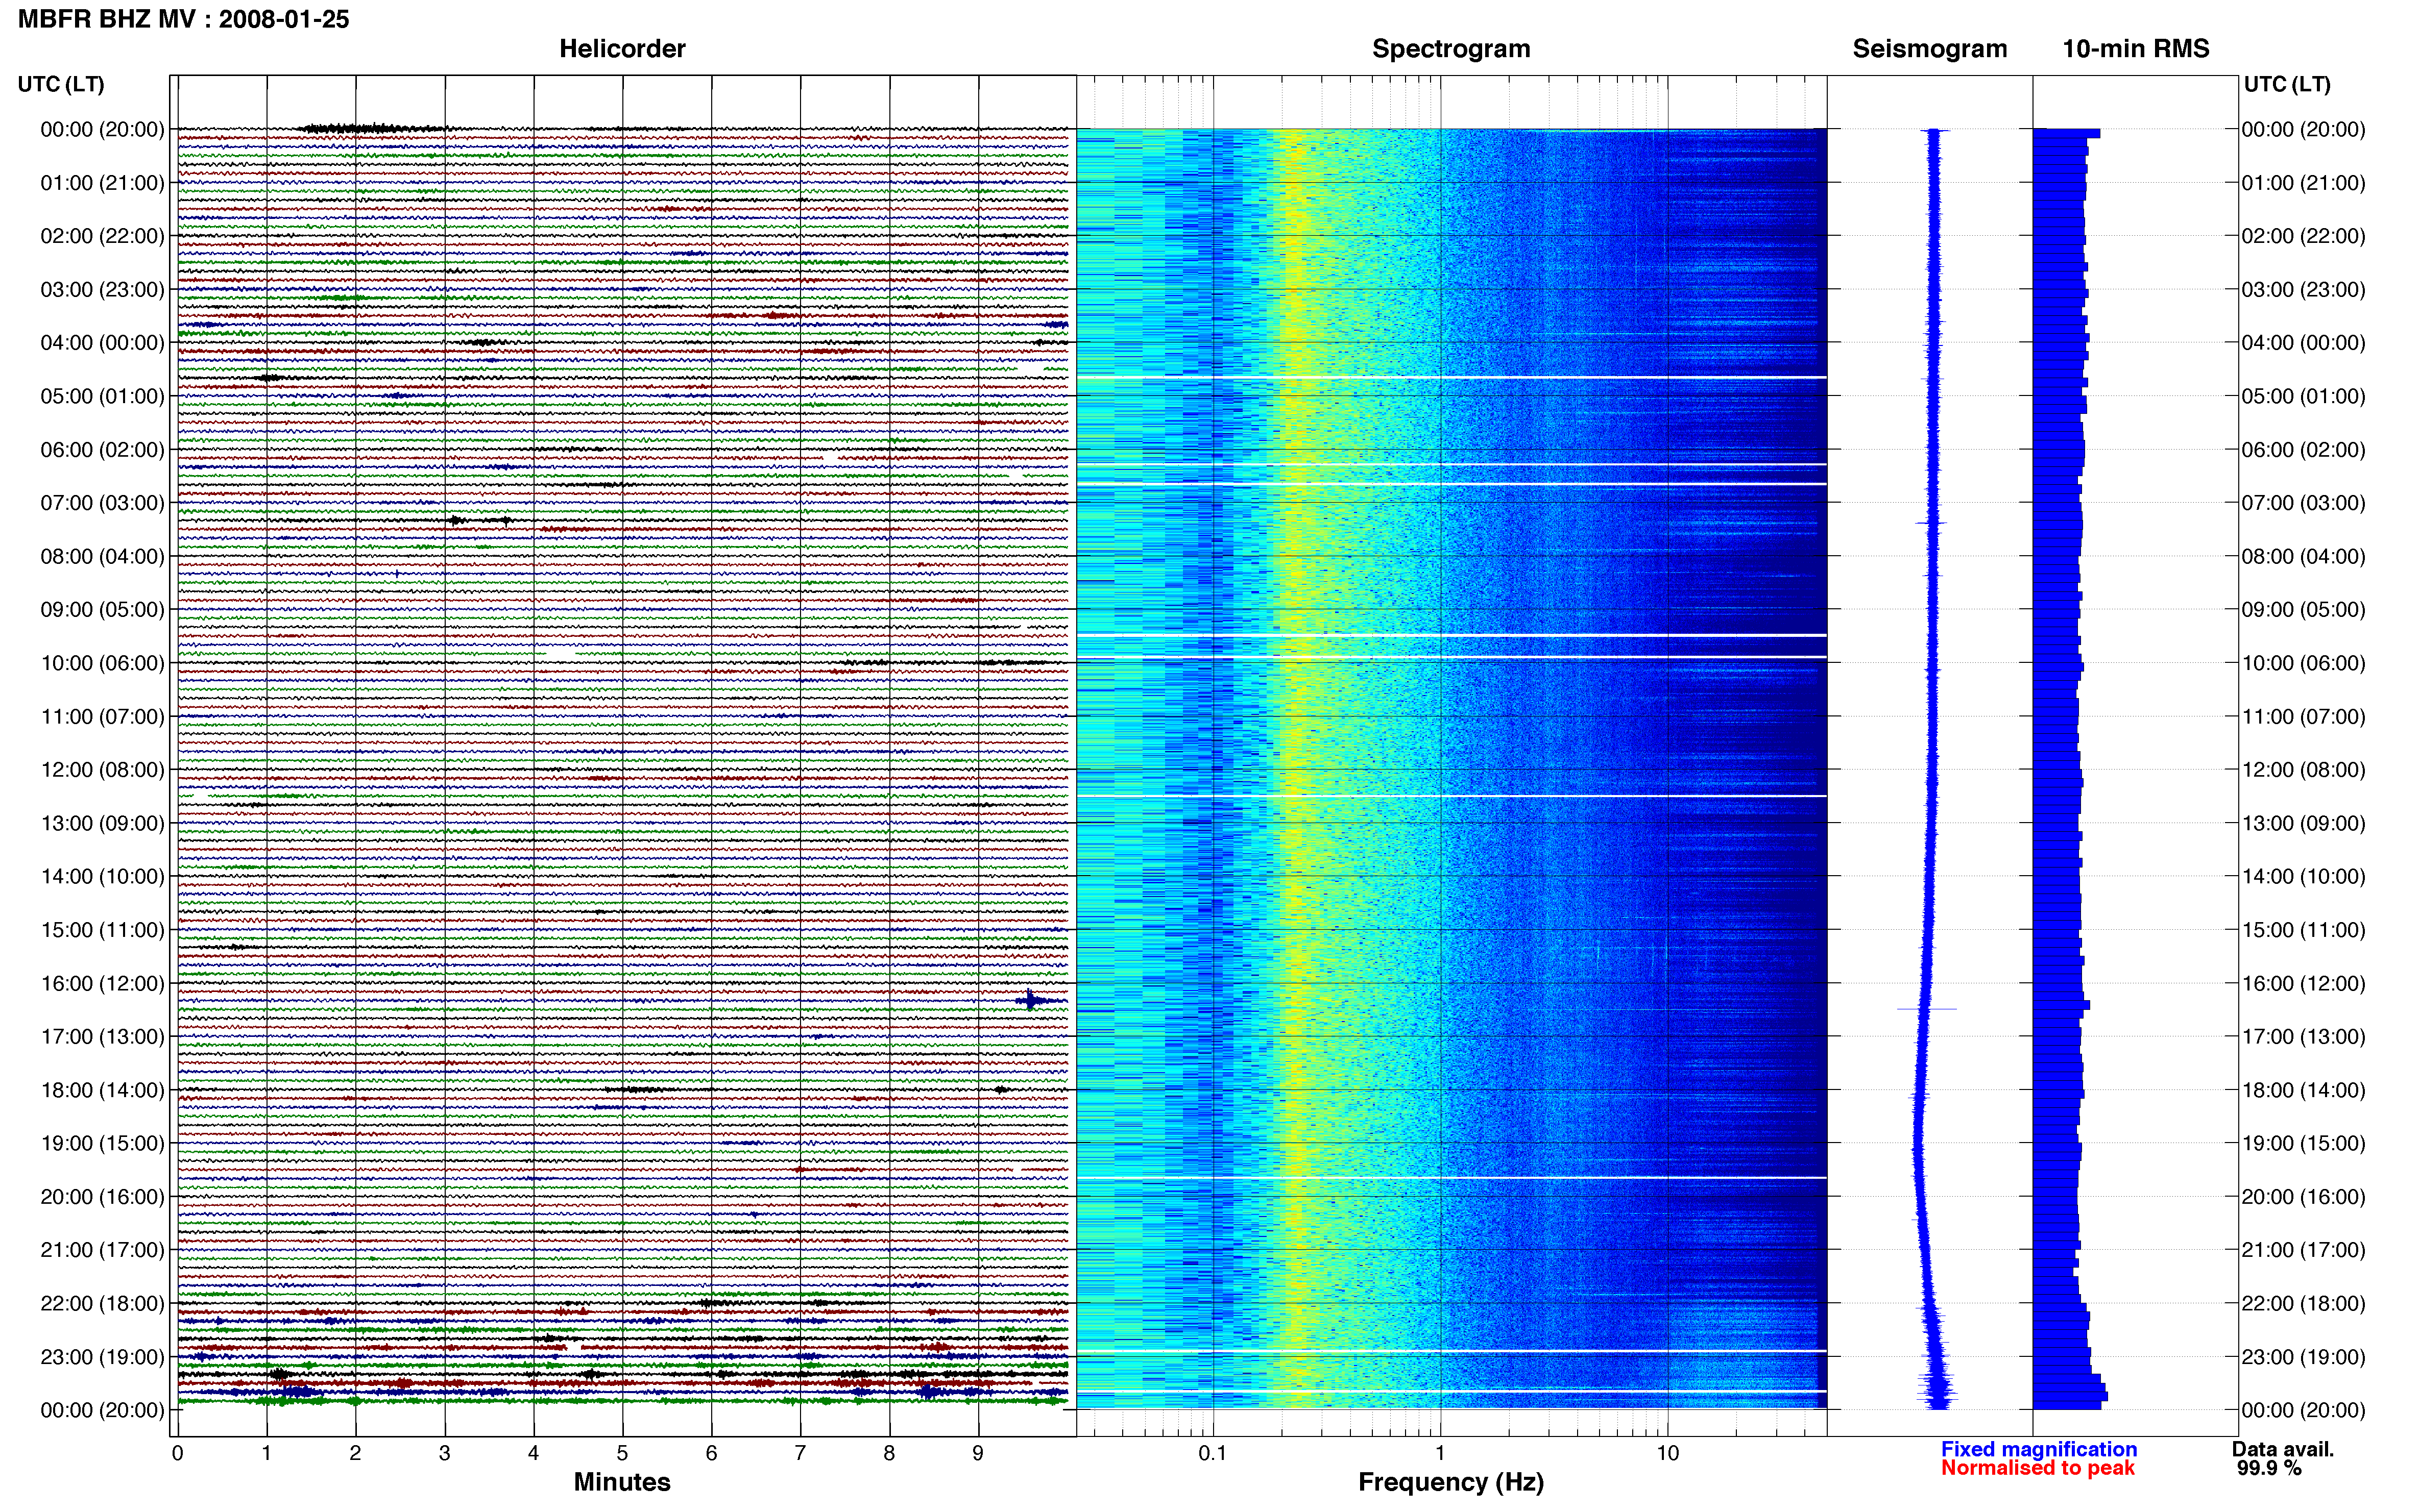Screen dimensions: 2420x1512
Task: Click left time label 11:00 (07:00)
Action: [x=102, y=717]
